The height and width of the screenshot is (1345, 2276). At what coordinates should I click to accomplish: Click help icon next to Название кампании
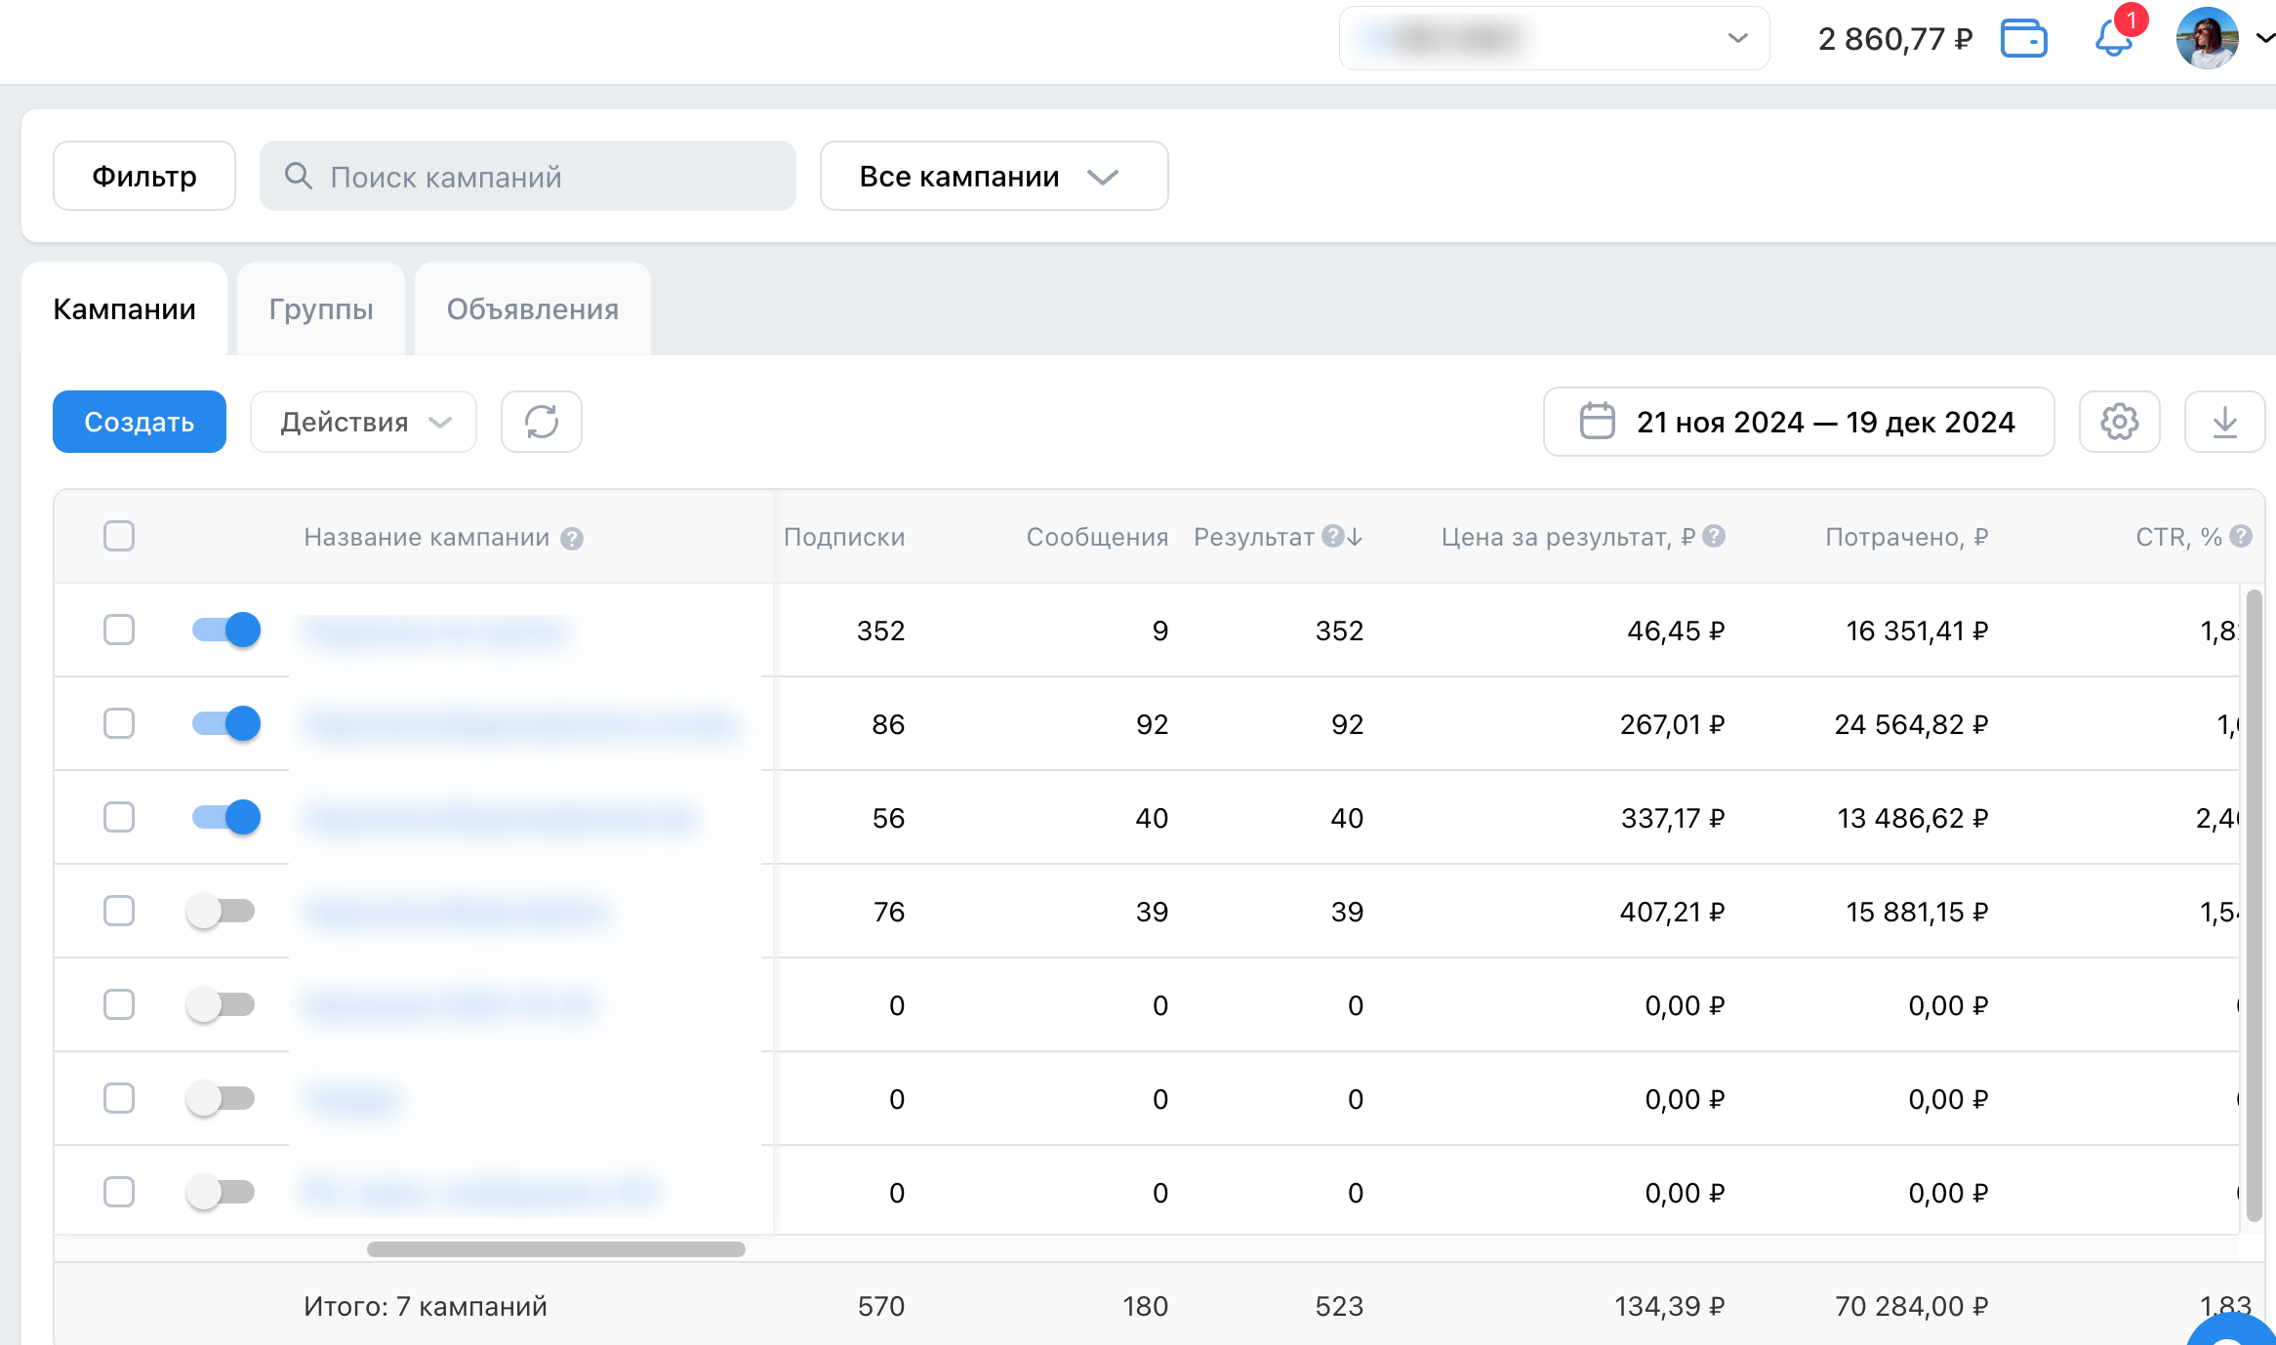coord(572,539)
